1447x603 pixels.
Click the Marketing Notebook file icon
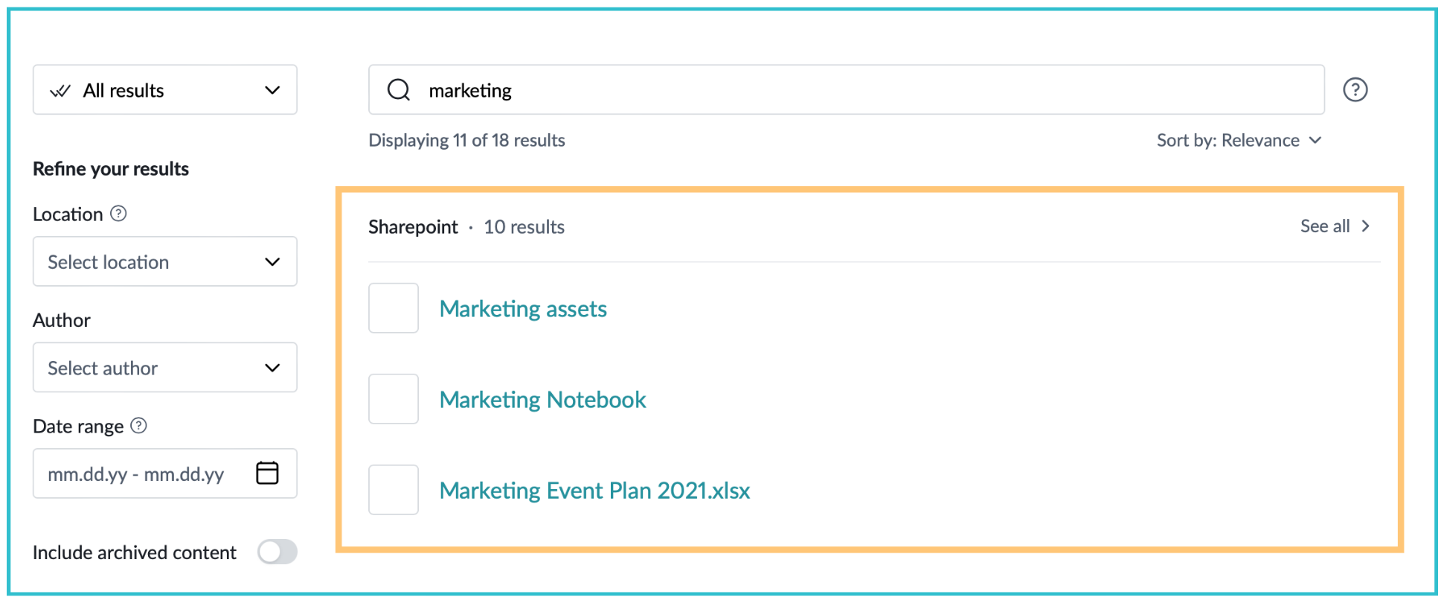(394, 399)
